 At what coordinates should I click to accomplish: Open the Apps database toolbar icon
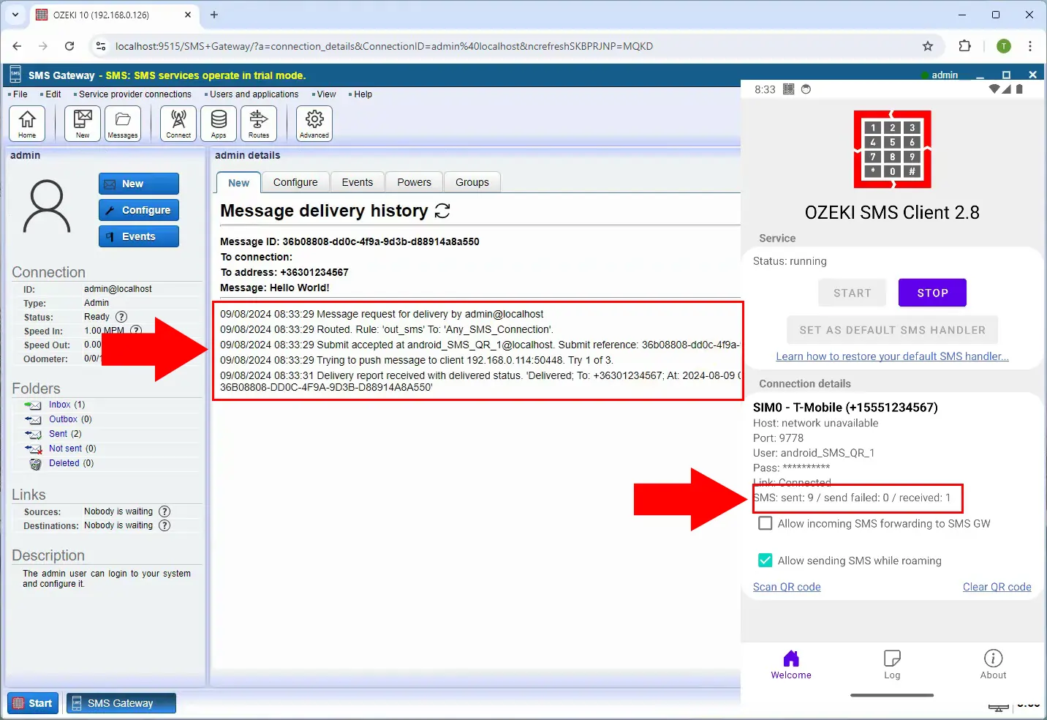[219, 124]
